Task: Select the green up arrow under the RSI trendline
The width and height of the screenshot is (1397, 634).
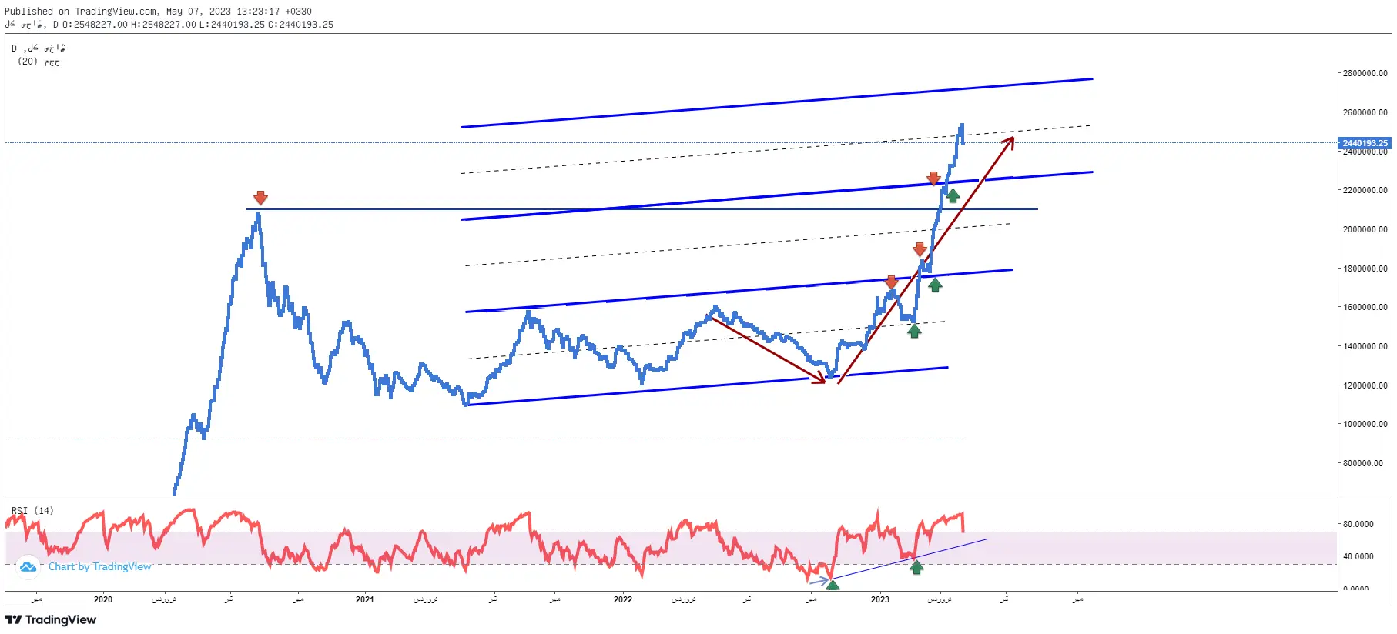Action: tap(916, 568)
